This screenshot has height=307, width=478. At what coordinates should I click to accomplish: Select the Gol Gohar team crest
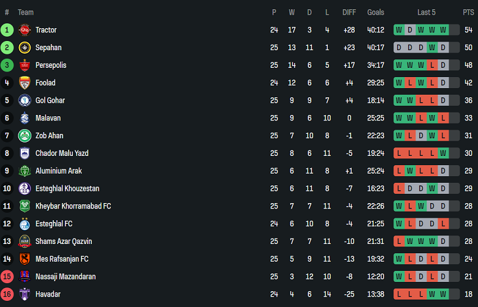[25, 100]
